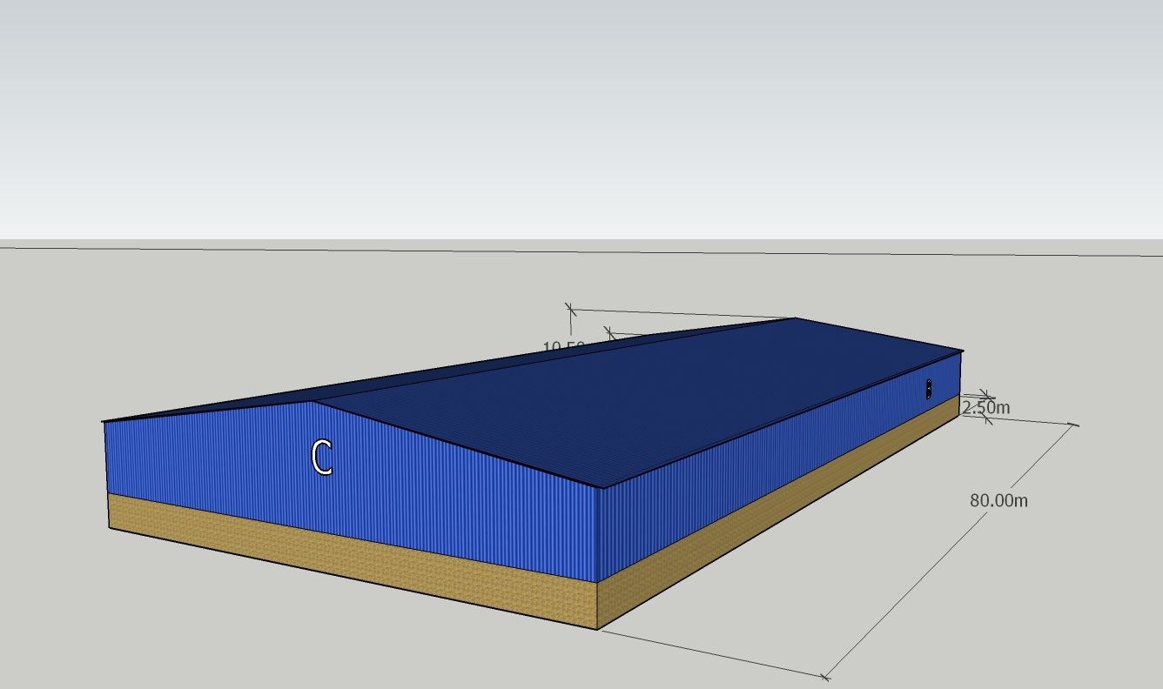Image resolution: width=1163 pixels, height=689 pixels.
Task: Click the left eave corner of the front wall
Action: [104, 423]
